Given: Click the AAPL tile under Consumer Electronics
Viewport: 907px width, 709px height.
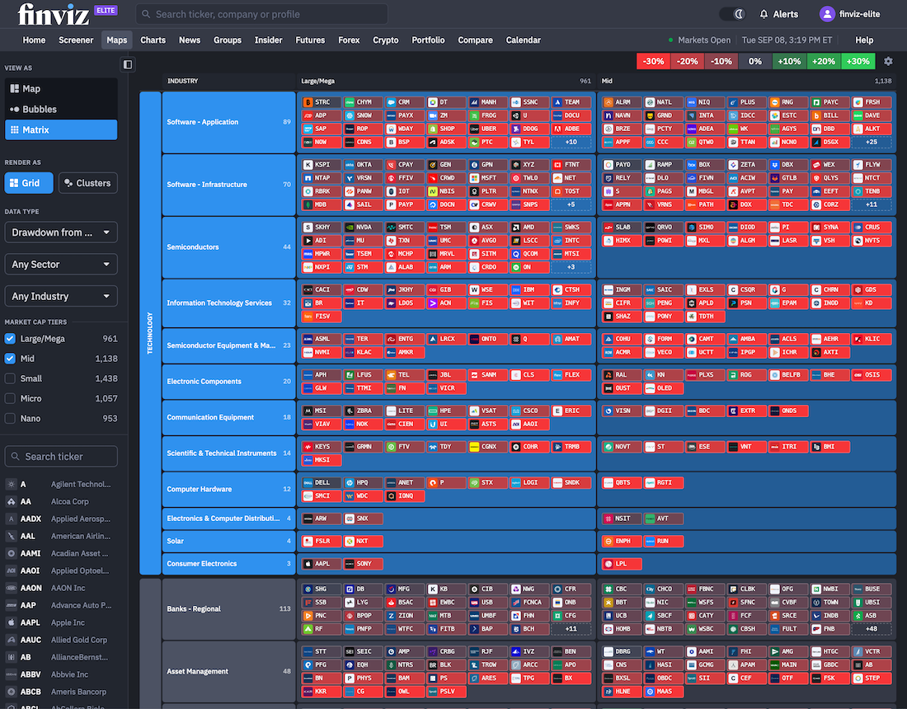Looking at the screenshot, I should click(321, 564).
